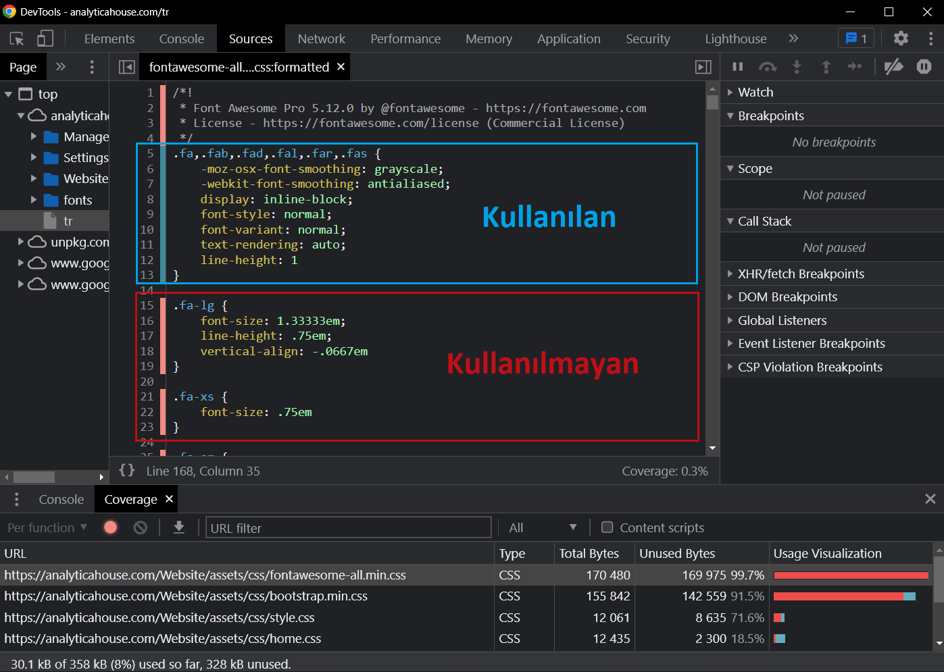The image size is (944, 672).
Task: Switch to the Network tab
Action: tap(322, 39)
